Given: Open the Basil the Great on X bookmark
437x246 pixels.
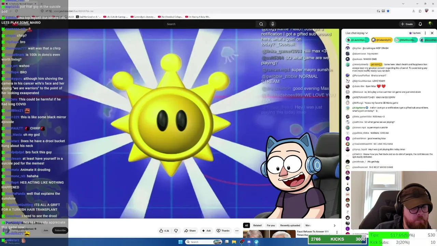Looking at the screenshot, I should (88, 17).
